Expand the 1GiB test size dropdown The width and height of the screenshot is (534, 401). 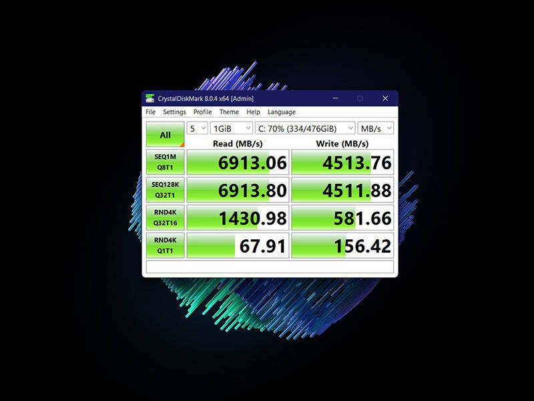231,128
